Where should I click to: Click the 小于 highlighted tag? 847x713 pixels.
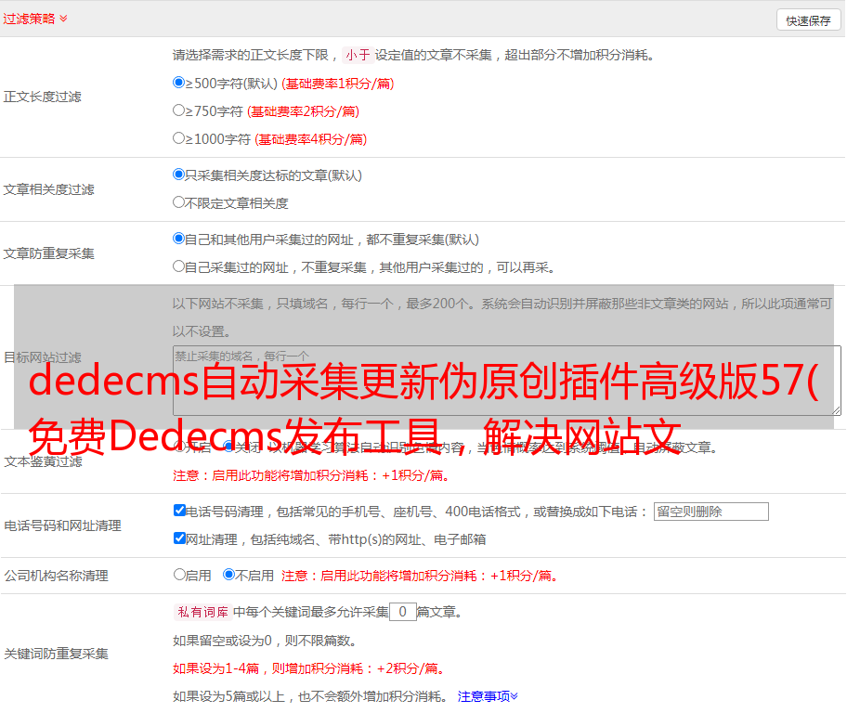[358, 55]
